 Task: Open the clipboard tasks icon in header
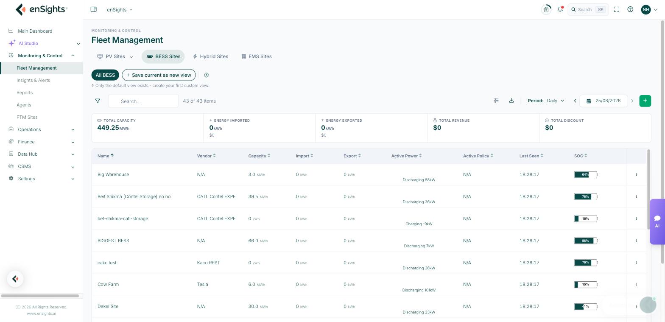click(x=546, y=9)
